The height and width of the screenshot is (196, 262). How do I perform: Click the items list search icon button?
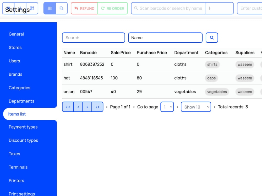[x=212, y=38]
